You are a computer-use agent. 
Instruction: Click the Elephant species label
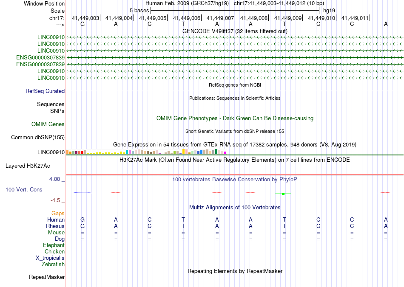[x=54, y=245]
